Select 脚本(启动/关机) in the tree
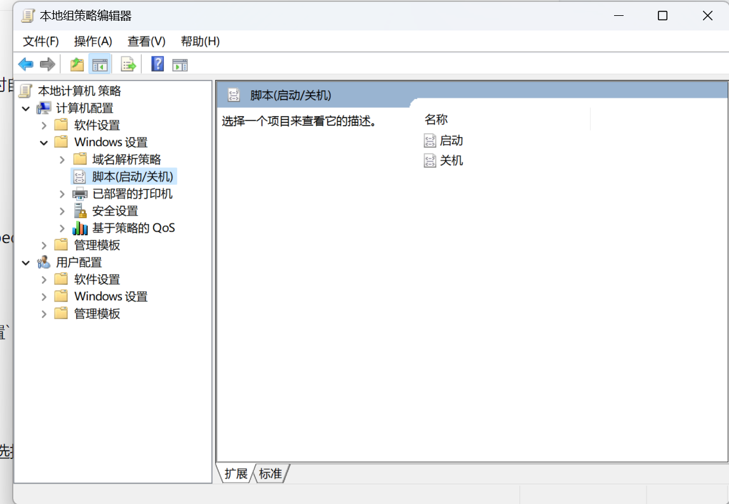729x504 pixels. (x=133, y=176)
